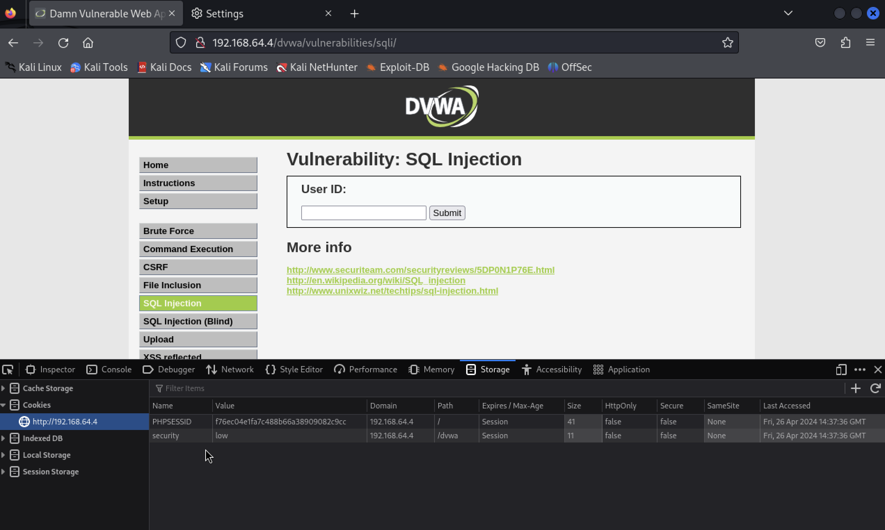The image size is (885, 530).
Task: Switch to the Style Editor devtools tab
Action: 294,370
